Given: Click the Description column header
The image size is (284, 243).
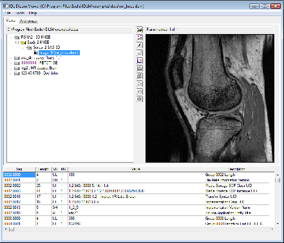Looking at the screenshot, I should coord(237,169).
